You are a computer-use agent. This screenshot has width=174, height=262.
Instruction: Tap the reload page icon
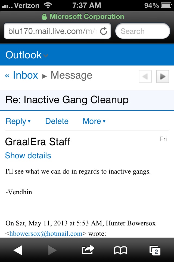pos(104,31)
